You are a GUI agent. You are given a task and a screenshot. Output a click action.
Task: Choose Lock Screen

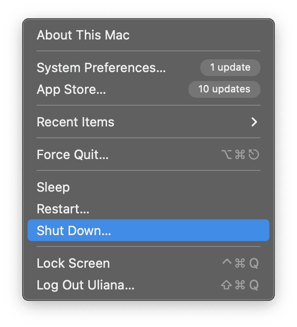tap(73, 263)
